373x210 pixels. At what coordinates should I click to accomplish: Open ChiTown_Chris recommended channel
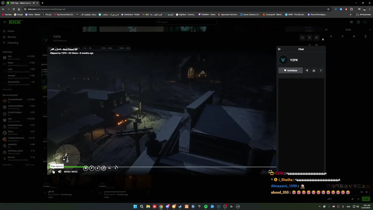19,152
